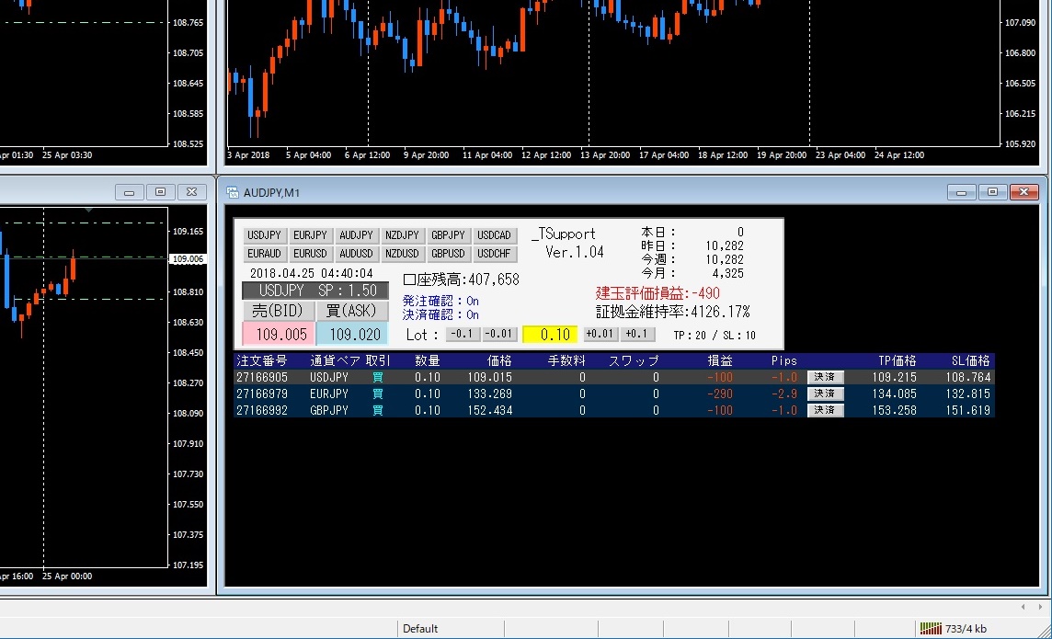Select the USDJPY currency pair button

coord(264,235)
